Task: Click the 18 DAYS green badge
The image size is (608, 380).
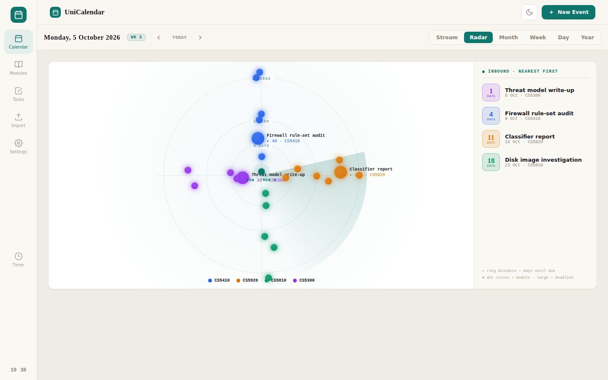Action: tap(491, 162)
